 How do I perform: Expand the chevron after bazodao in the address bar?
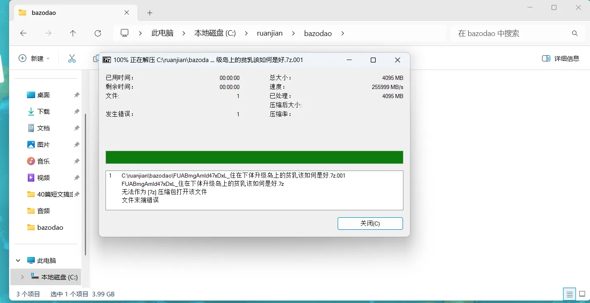point(343,34)
